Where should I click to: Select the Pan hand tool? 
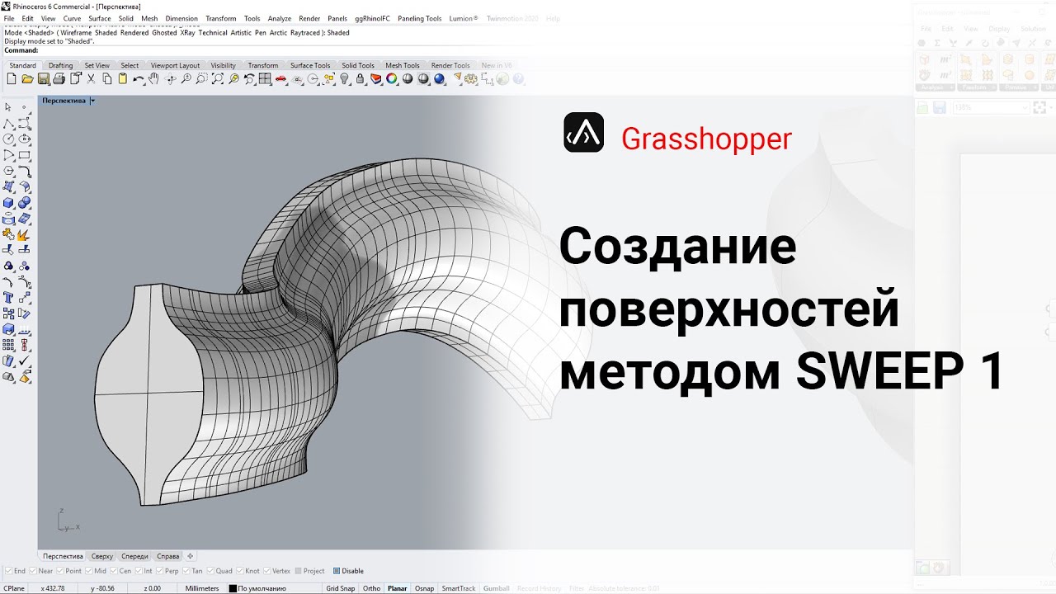pyautogui.click(x=154, y=79)
